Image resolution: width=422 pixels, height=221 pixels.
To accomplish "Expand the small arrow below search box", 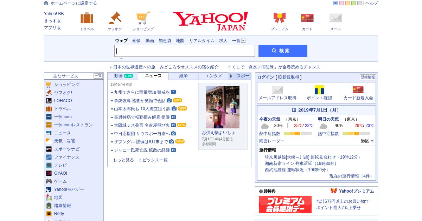I will click(121, 59).
